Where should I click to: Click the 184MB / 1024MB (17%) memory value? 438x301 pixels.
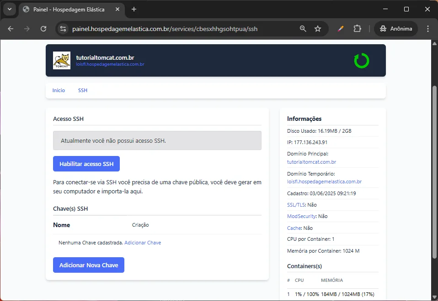[x=347, y=294]
